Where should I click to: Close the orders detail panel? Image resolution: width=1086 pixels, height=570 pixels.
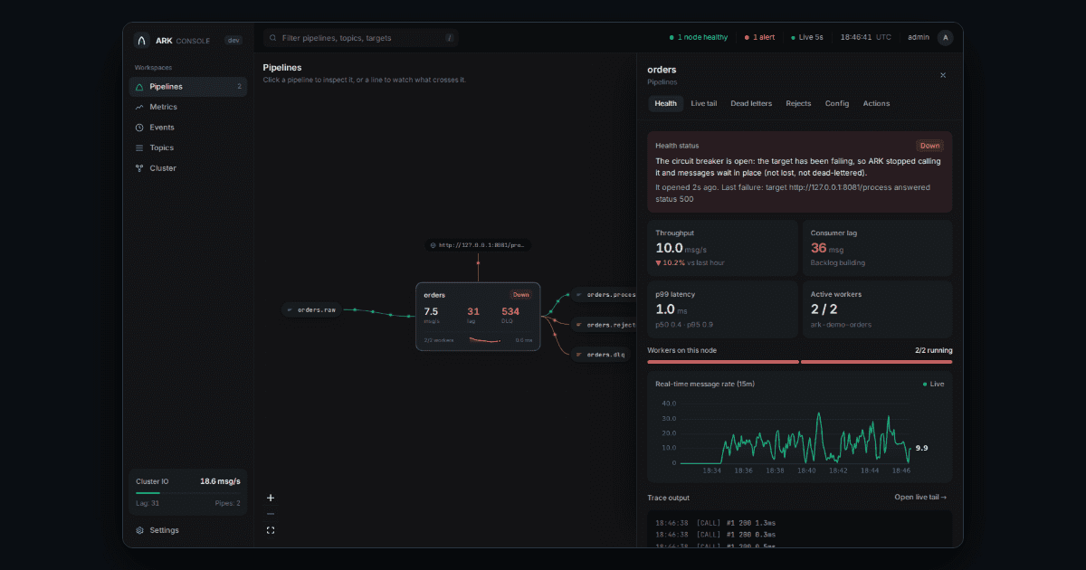[943, 75]
